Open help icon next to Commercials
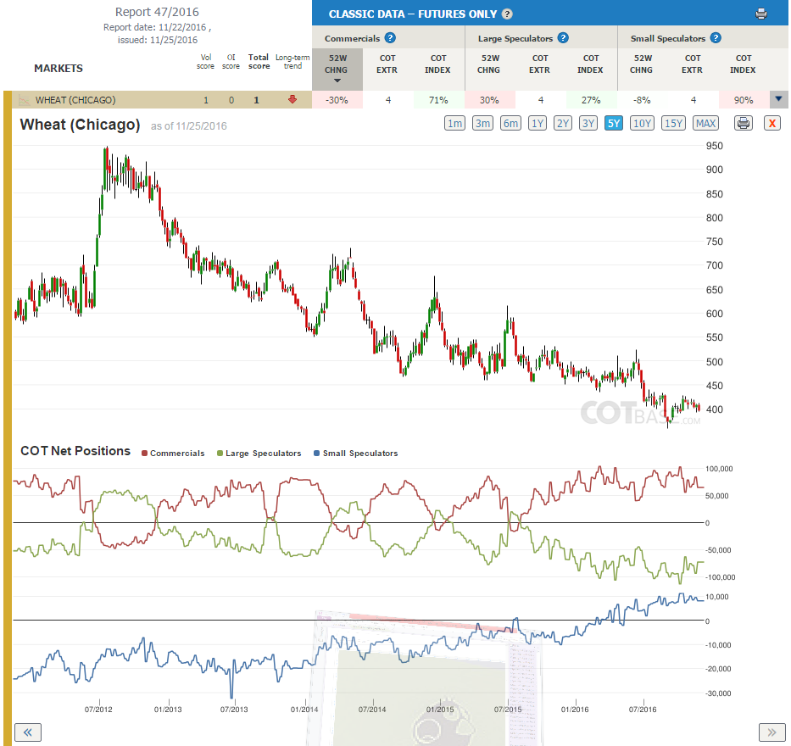 pyautogui.click(x=390, y=38)
